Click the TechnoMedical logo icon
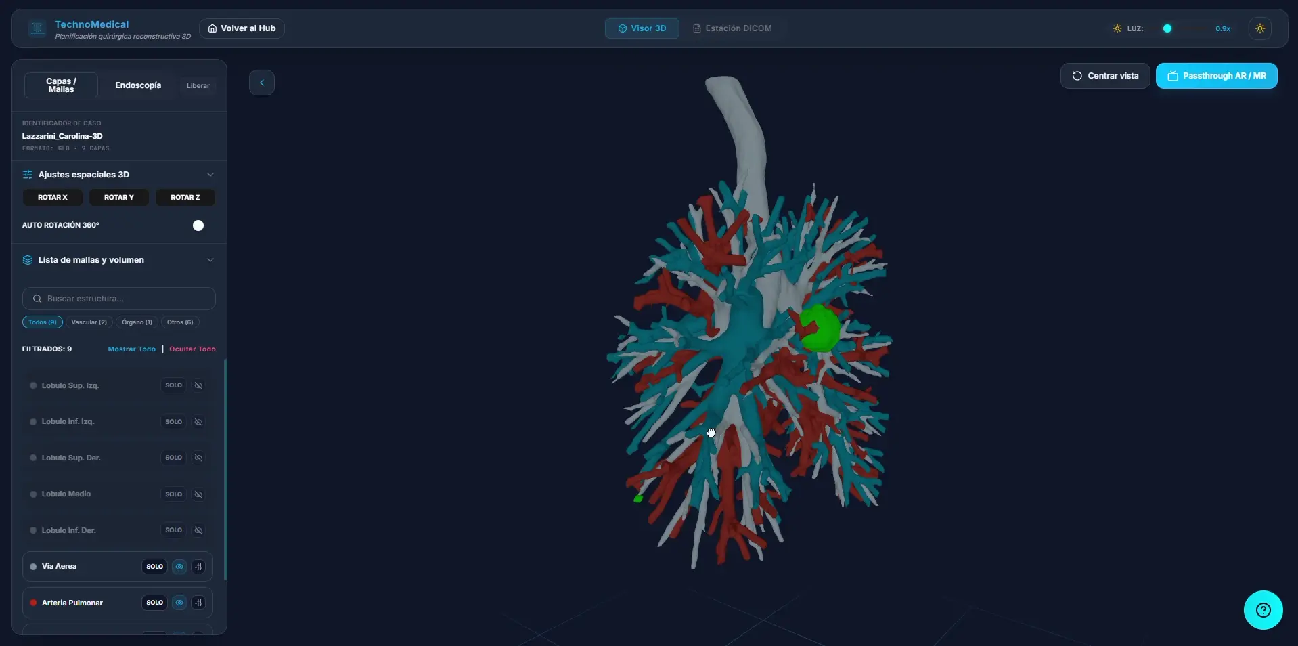The image size is (1298, 646). pyautogui.click(x=37, y=28)
